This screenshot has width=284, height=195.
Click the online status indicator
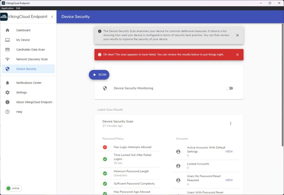[13, 188]
